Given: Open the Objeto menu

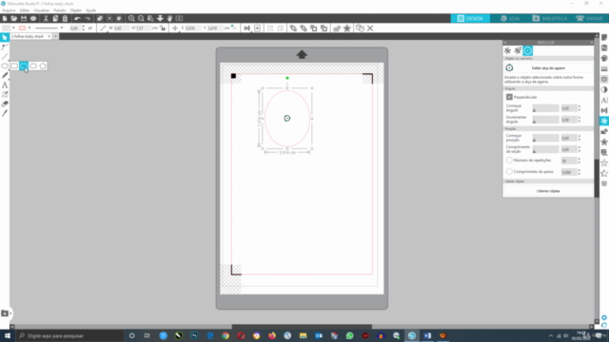Looking at the screenshot, I should tap(76, 10).
